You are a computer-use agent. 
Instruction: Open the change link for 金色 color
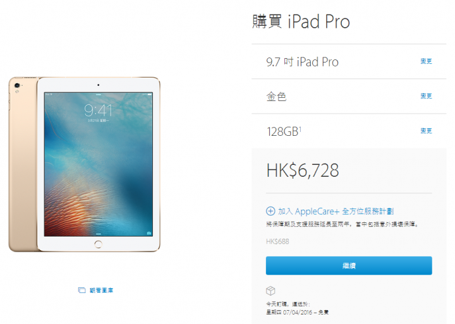tap(427, 96)
